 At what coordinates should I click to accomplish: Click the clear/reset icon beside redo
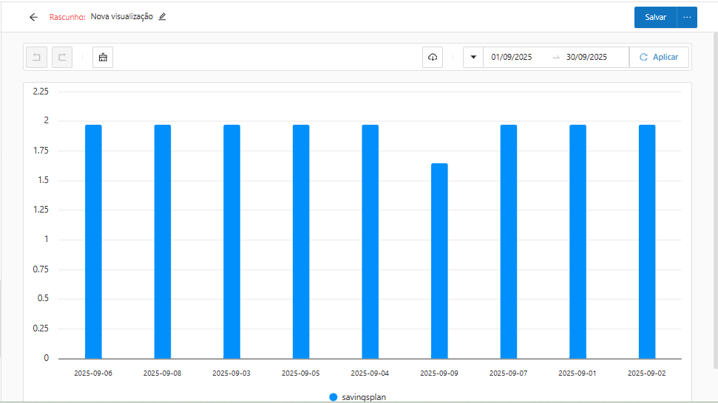[103, 58]
